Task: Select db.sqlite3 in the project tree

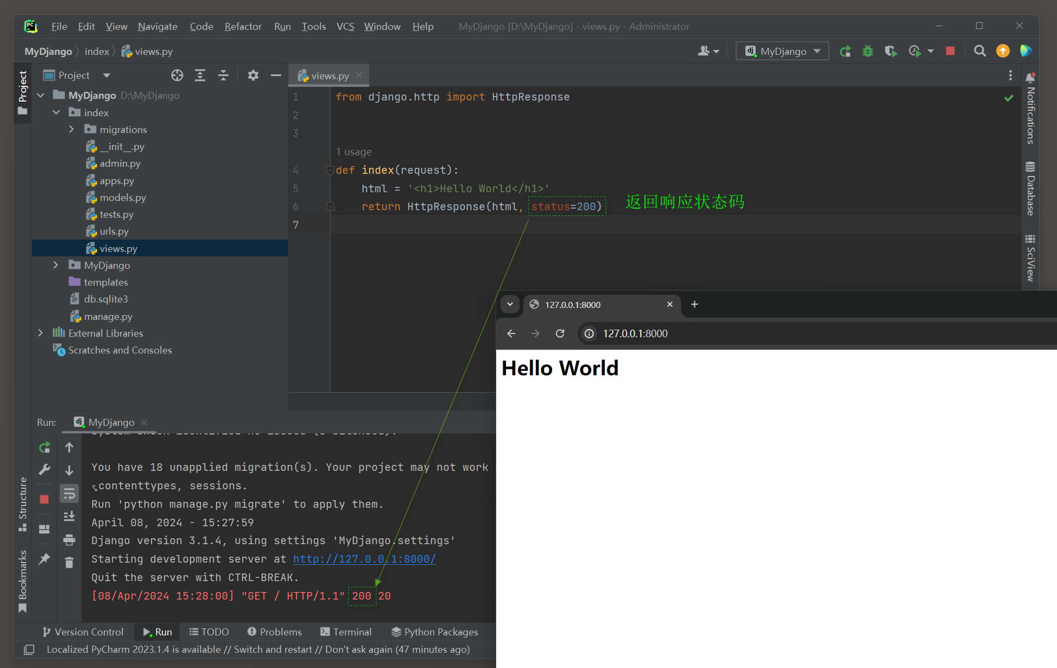Action: coord(106,299)
